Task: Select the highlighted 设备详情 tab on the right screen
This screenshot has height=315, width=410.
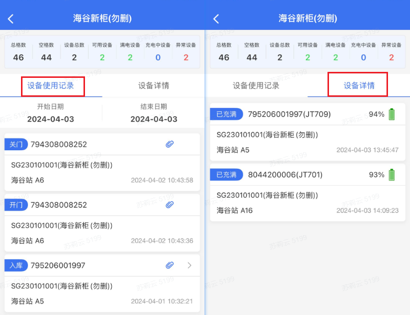Action: point(358,85)
